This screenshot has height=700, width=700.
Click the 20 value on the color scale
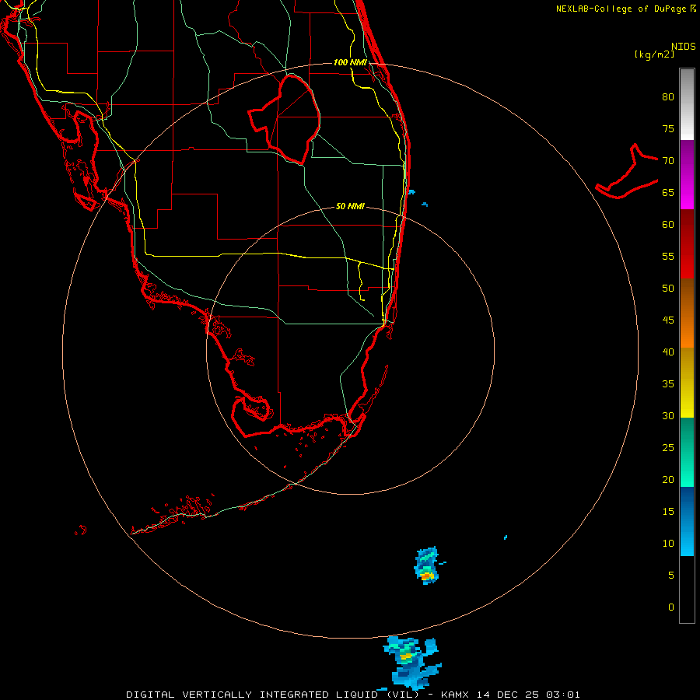(668, 479)
